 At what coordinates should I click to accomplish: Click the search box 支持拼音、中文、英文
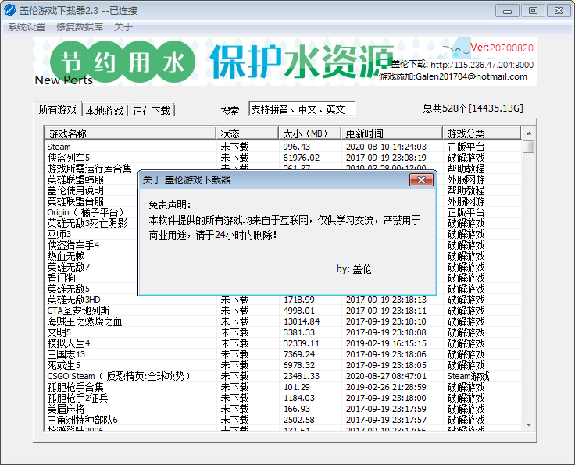(x=302, y=109)
